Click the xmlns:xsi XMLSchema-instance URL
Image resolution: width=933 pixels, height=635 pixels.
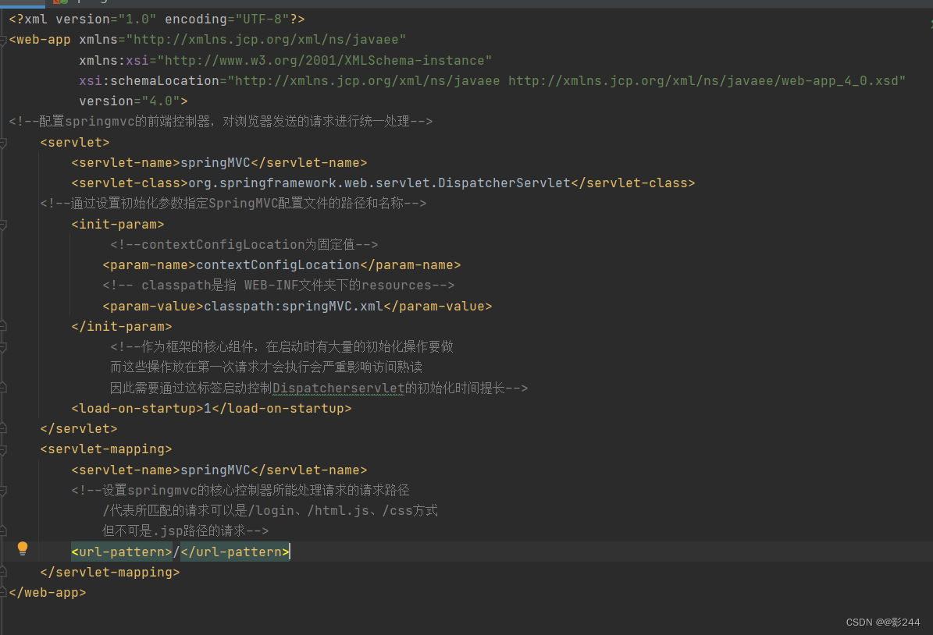click(324, 61)
